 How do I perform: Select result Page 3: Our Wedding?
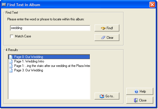(x=49, y=70)
